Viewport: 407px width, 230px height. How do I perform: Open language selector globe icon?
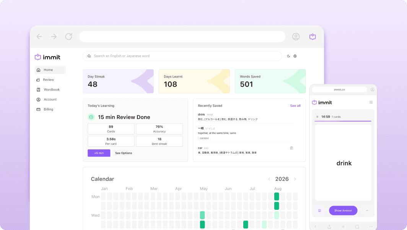click(295, 56)
